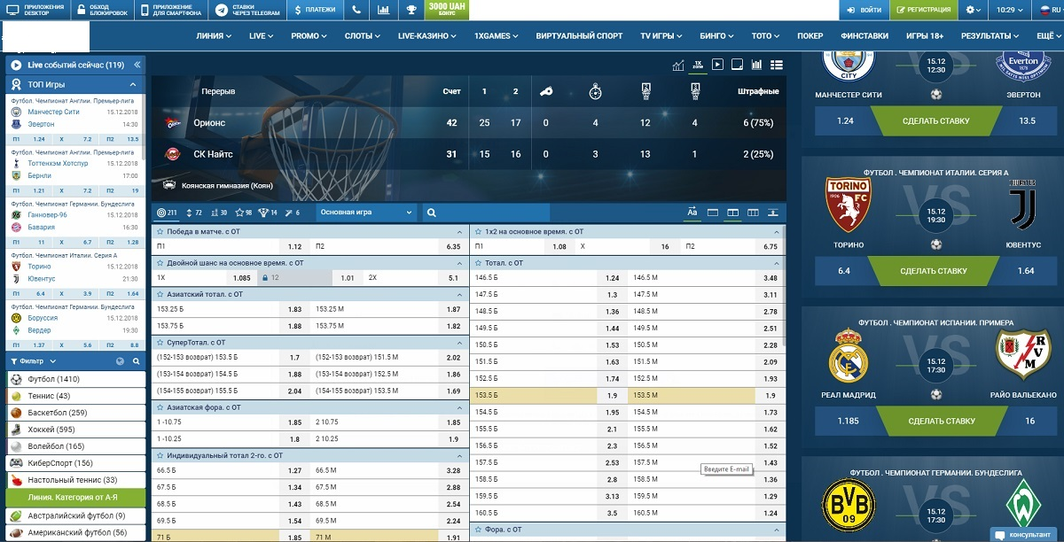Viewport: 1064px width, 542px height.
Task: Open the trophy icon in top bar
Action: click(x=411, y=10)
